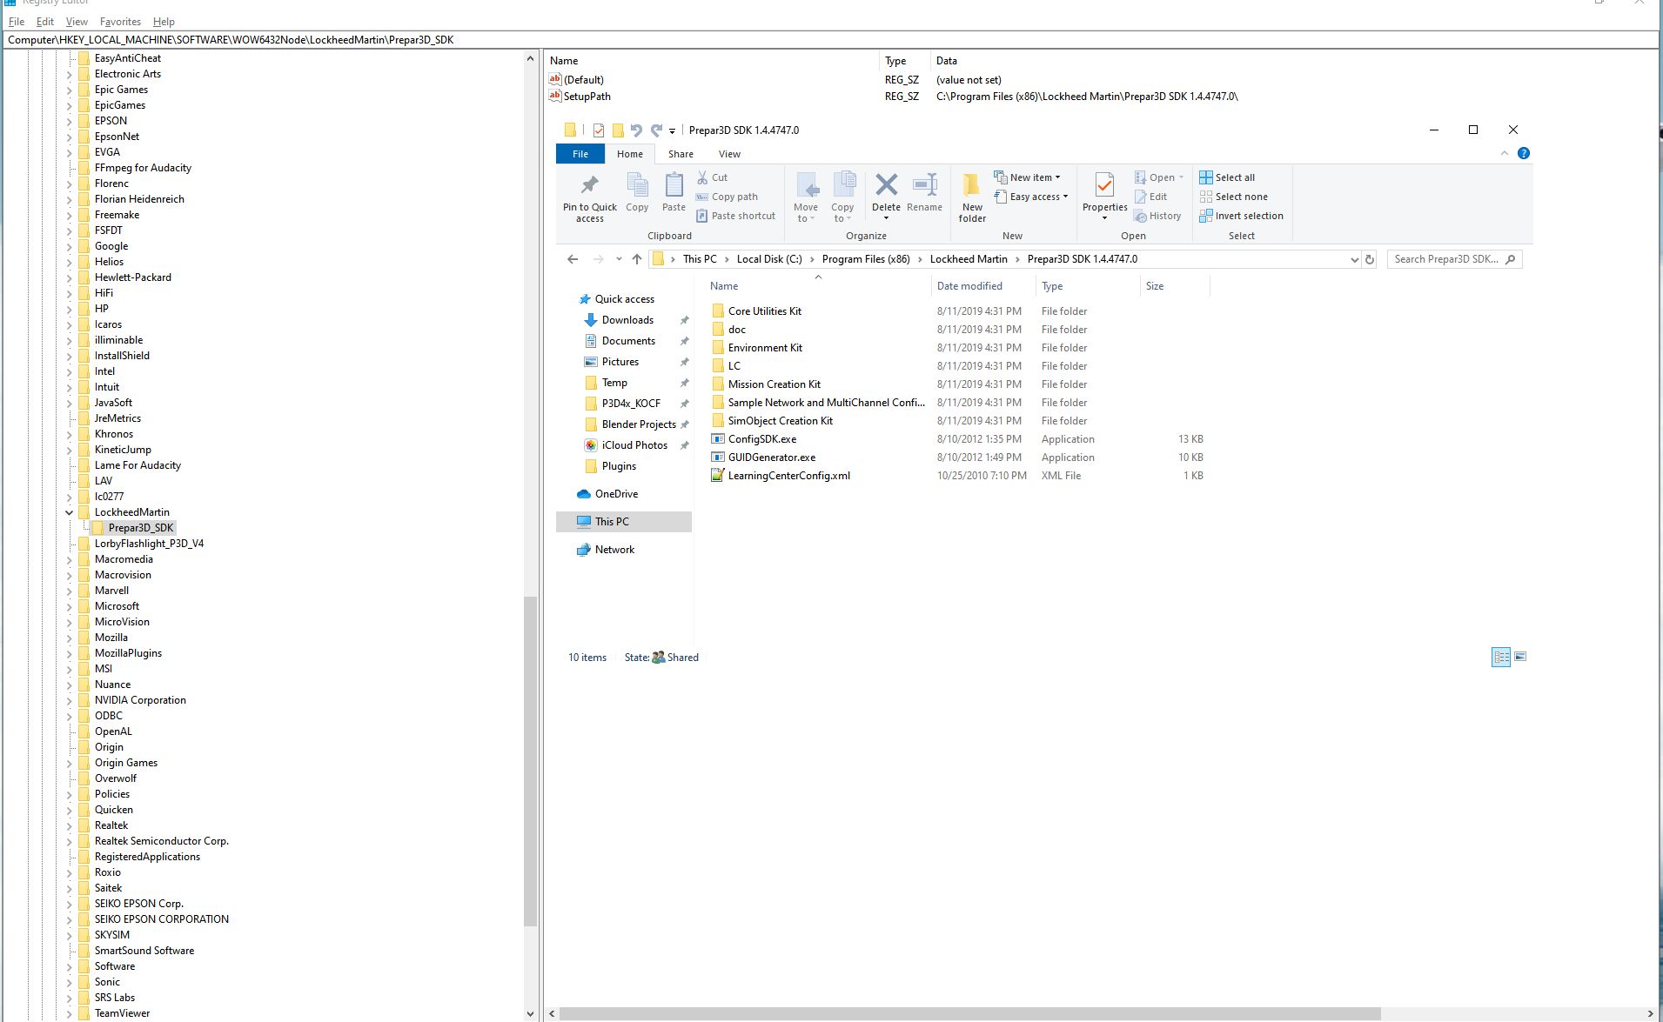Click the Refresh icon beside address bar
The width and height of the screenshot is (1663, 1022).
pos(1369,259)
